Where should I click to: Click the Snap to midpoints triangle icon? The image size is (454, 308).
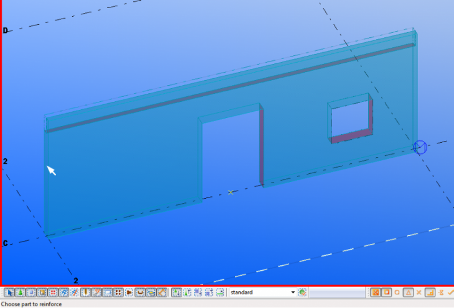[x=408, y=292]
